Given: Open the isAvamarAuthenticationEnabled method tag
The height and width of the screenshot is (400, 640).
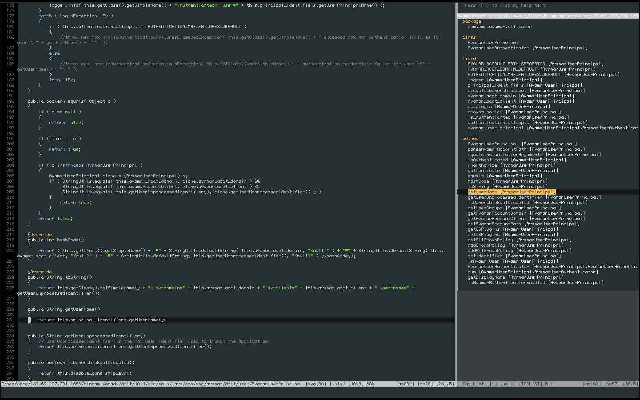Looking at the screenshot, I should coord(536,283).
